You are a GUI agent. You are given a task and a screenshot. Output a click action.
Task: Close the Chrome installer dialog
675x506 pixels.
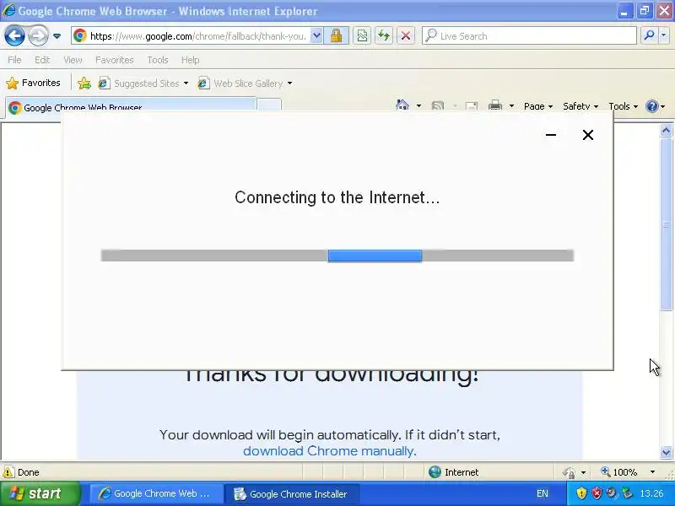click(x=587, y=135)
